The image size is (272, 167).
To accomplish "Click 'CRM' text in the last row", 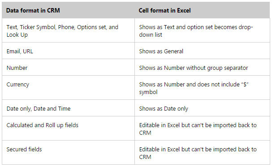I will tap(145, 157).
